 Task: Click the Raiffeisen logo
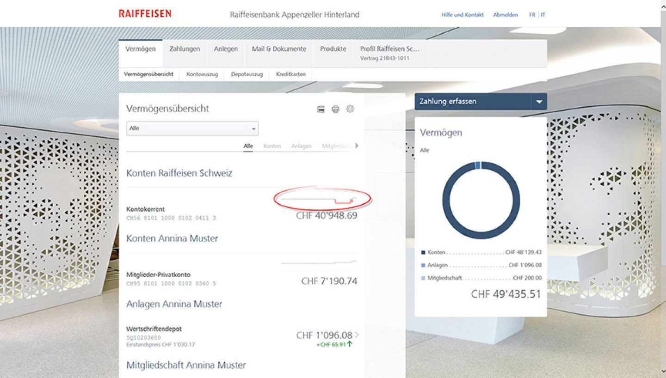(x=145, y=13)
